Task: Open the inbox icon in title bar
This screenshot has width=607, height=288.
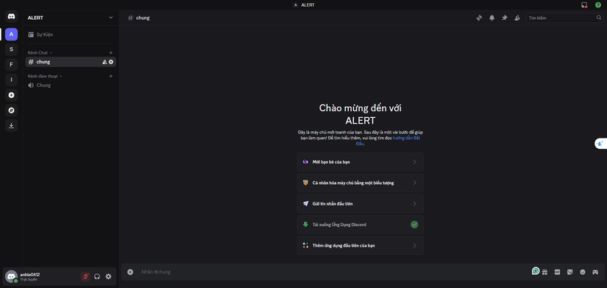Action: [584, 5]
